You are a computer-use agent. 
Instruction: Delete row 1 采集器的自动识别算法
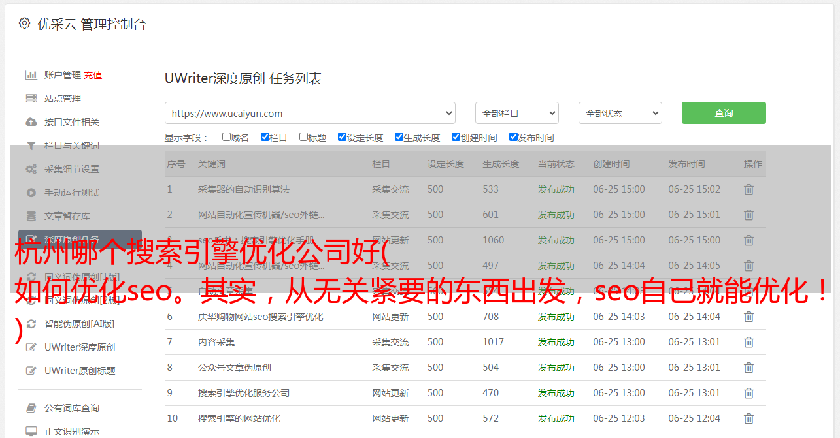pos(749,189)
